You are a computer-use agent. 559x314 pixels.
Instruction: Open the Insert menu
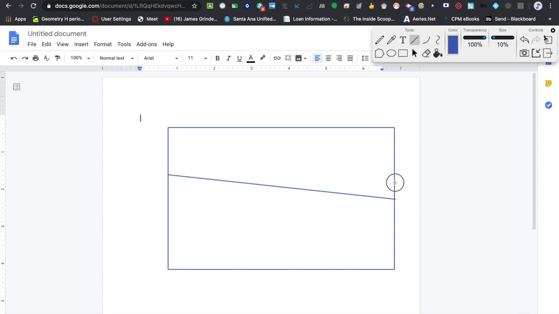click(x=81, y=44)
